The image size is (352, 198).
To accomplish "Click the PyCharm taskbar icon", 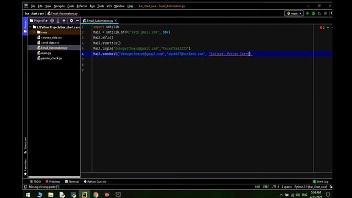I will pos(84,195).
